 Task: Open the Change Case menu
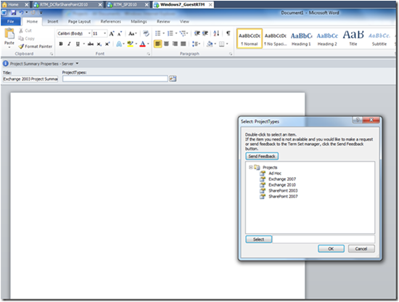click(132, 33)
